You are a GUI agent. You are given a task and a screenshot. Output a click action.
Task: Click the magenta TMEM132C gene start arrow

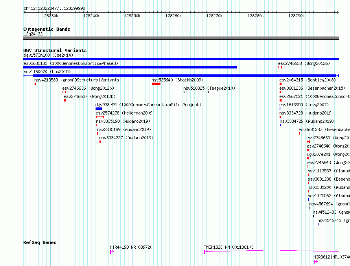pos(206,252)
